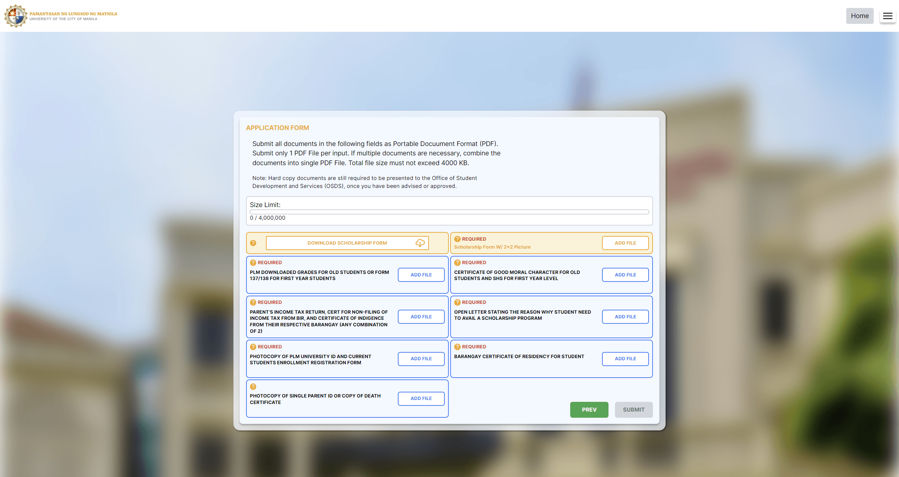
Task: Submit the application form
Action: pyautogui.click(x=633, y=410)
